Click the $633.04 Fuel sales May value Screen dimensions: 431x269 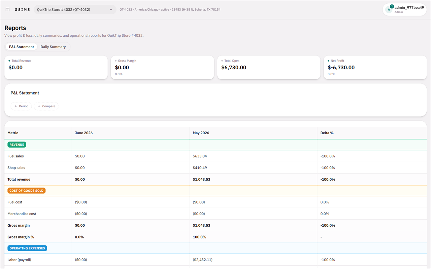coord(200,156)
